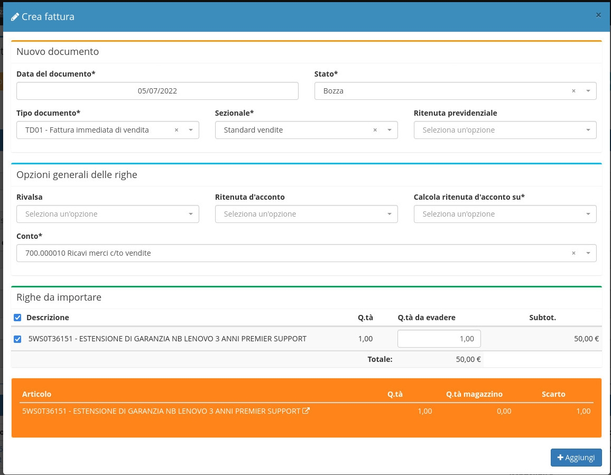Click the Aggiungi button
The width and height of the screenshot is (611, 475).
(x=576, y=458)
